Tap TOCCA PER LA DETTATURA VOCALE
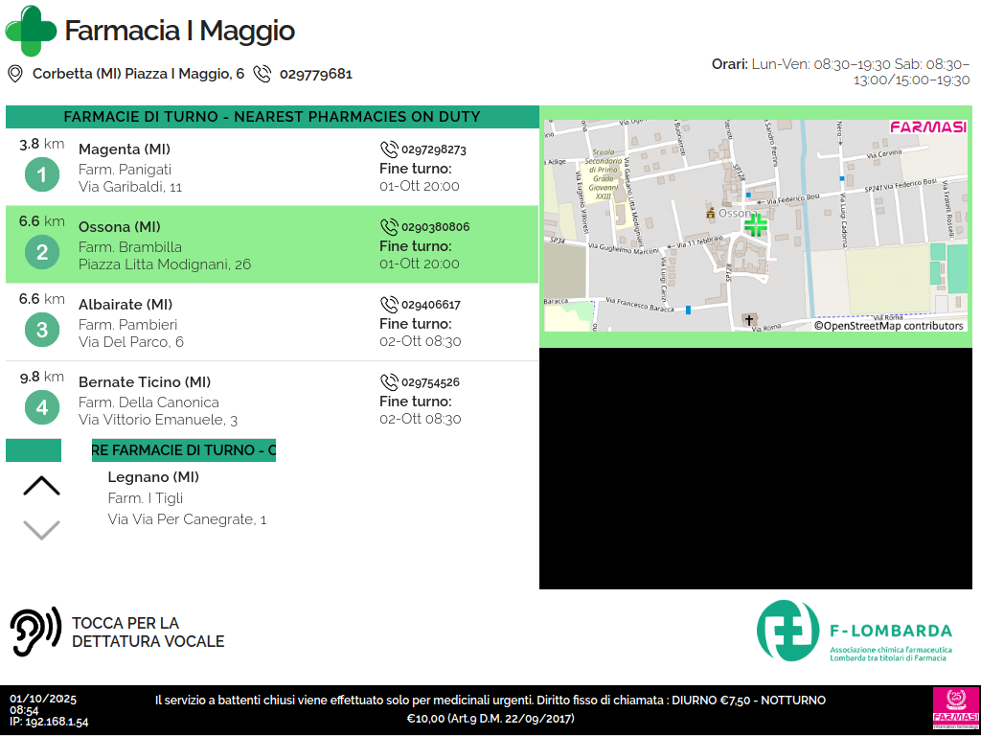Viewport: 981px width, 736px height. point(148,632)
